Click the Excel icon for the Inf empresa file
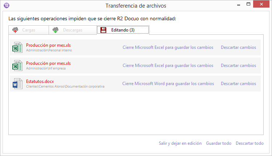This screenshot has width=272, height=156. pyautogui.click(x=17, y=66)
